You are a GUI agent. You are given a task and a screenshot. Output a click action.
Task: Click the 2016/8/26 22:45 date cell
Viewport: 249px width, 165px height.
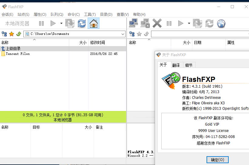coord(104,54)
